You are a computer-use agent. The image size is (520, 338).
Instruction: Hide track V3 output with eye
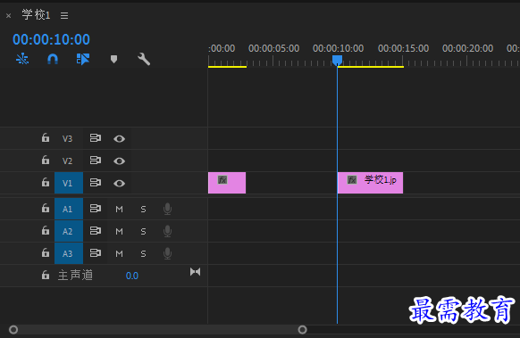120,139
